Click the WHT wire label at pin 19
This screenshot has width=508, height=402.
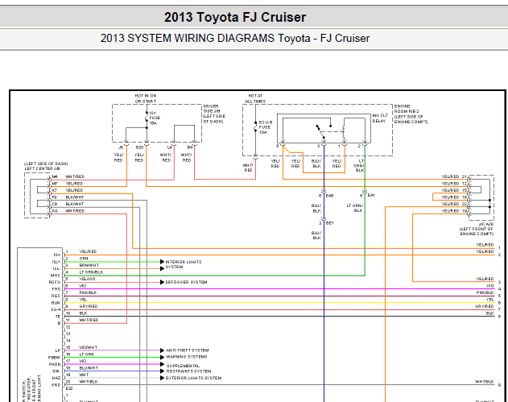(x=84, y=375)
